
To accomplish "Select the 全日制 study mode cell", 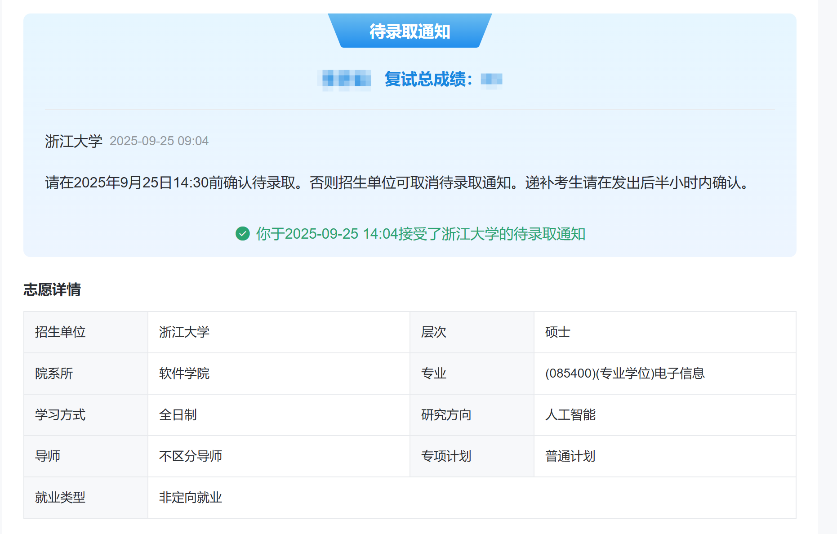I will (178, 415).
